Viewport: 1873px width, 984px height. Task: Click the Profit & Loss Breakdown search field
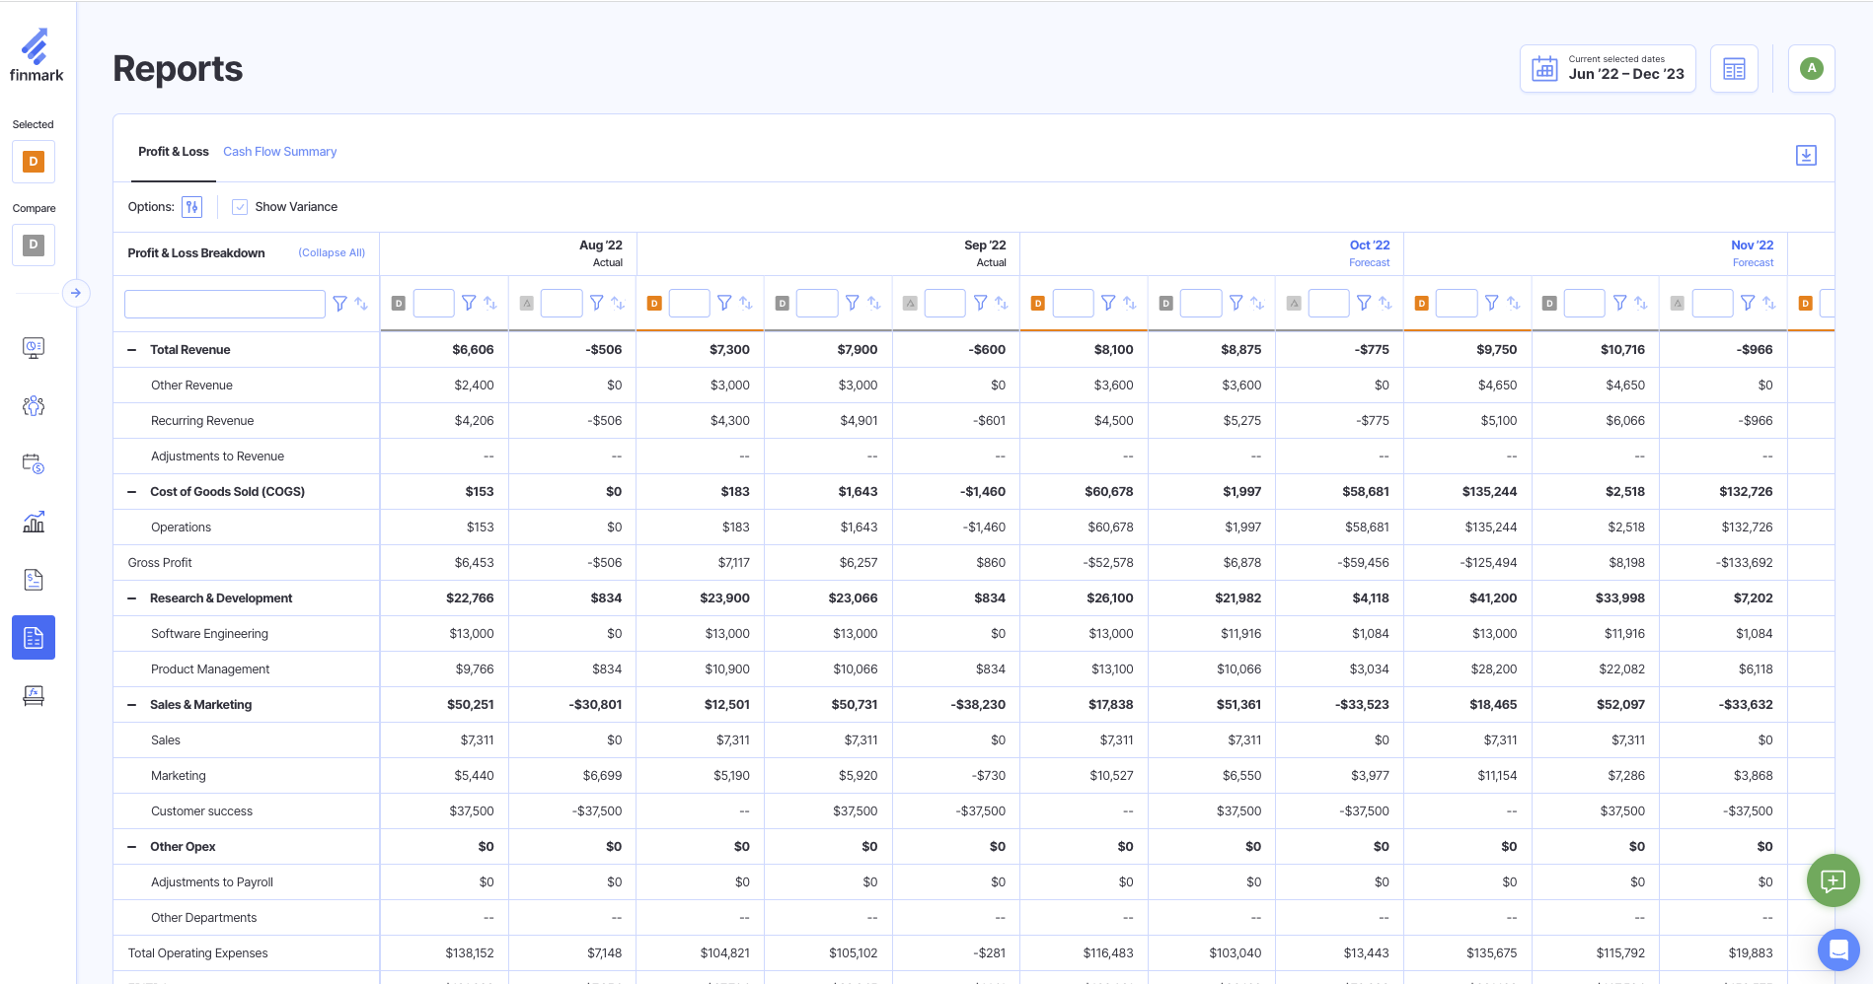pos(225,304)
